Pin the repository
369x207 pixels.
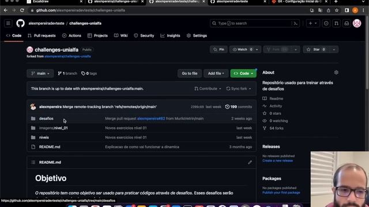[219, 49]
